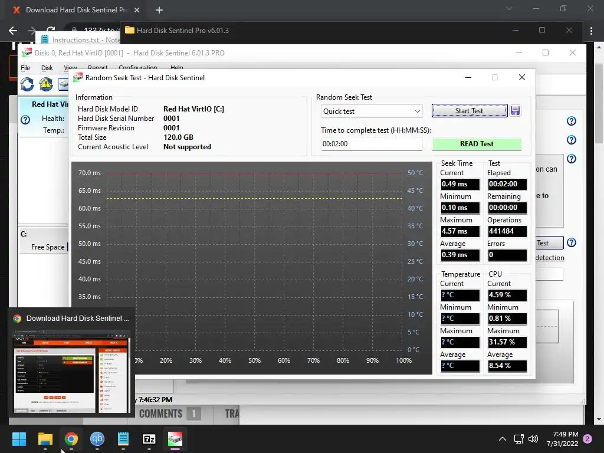Image resolution: width=604 pixels, height=453 pixels.
Task: Click the Total Size value 120.0 GB
Action: 178,137
